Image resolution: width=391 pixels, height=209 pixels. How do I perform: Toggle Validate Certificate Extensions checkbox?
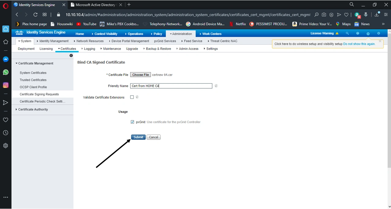pos(132,97)
